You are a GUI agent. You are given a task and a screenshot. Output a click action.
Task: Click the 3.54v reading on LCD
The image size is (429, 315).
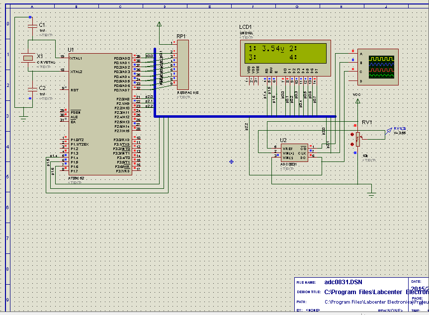pyautogui.click(x=273, y=49)
